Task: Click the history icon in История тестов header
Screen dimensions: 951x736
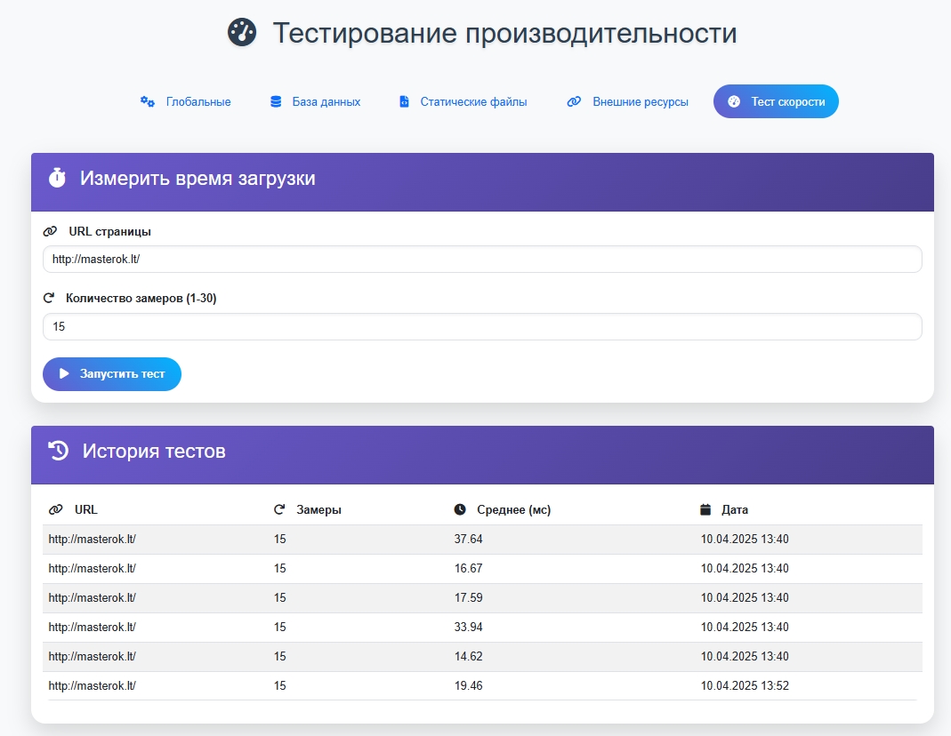Action: [59, 450]
